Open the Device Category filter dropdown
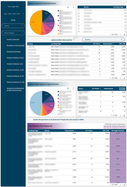The image size is (127, 187). click(x=13, y=33)
